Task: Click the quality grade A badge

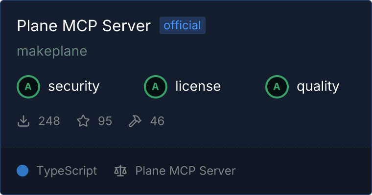Action: 277,87
